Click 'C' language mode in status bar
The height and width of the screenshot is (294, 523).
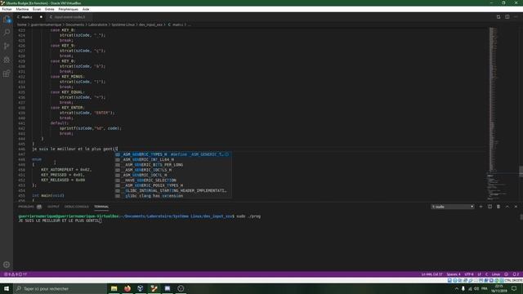tap(487, 274)
